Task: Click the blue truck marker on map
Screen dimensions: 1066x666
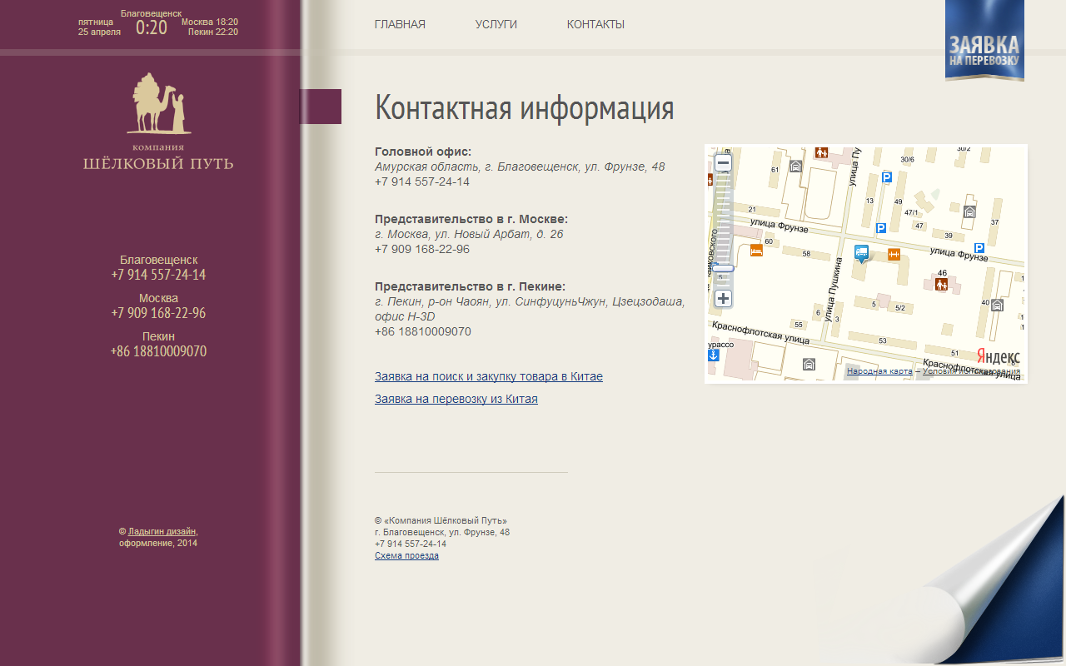Action: point(861,252)
